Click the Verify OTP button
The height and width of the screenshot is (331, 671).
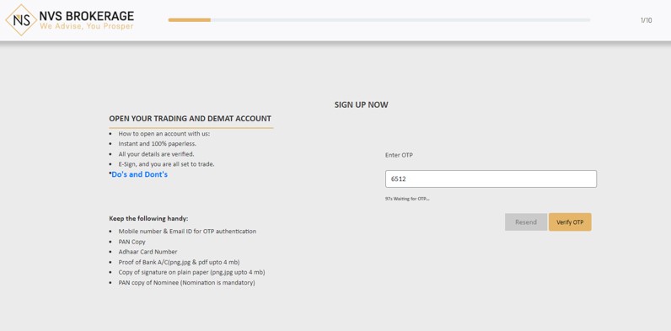570,222
